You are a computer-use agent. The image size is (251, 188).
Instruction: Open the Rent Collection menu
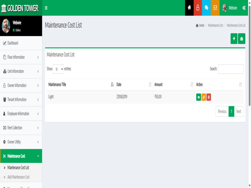(21, 128)
